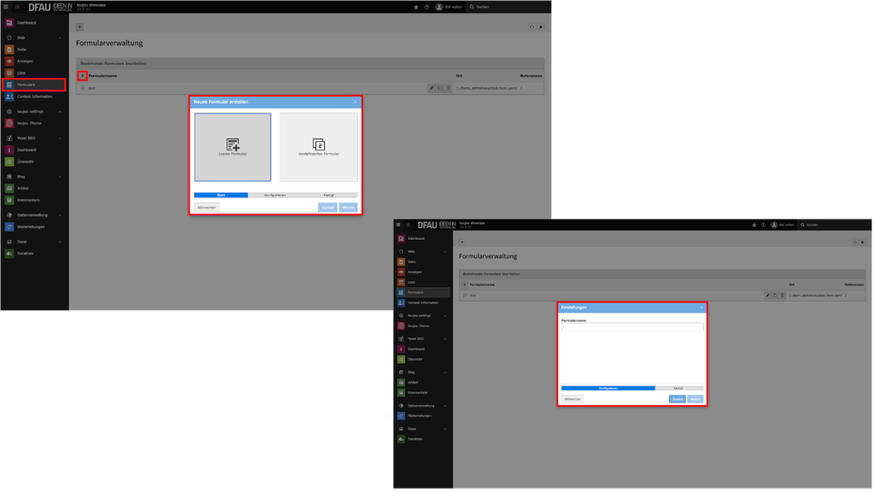Click the bookmark star in the upper-left top bar
The height and width of the screenshot is (492, 875).
416,7
